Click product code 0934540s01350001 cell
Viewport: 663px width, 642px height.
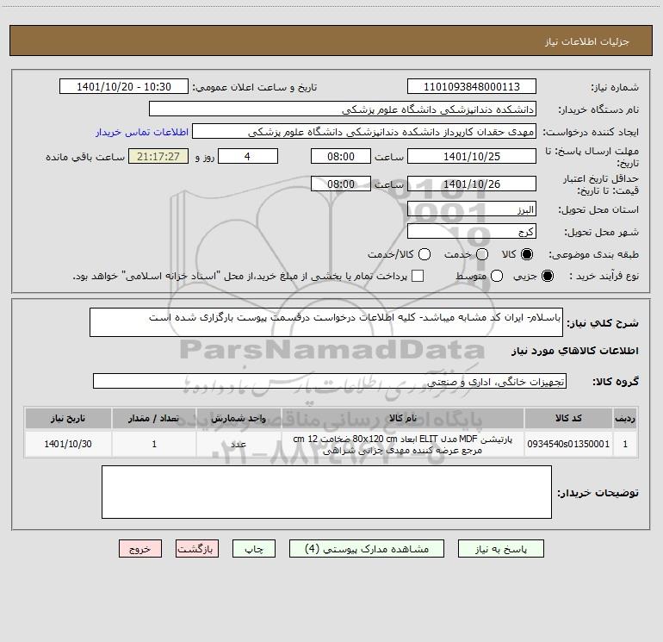pos(568,444)
